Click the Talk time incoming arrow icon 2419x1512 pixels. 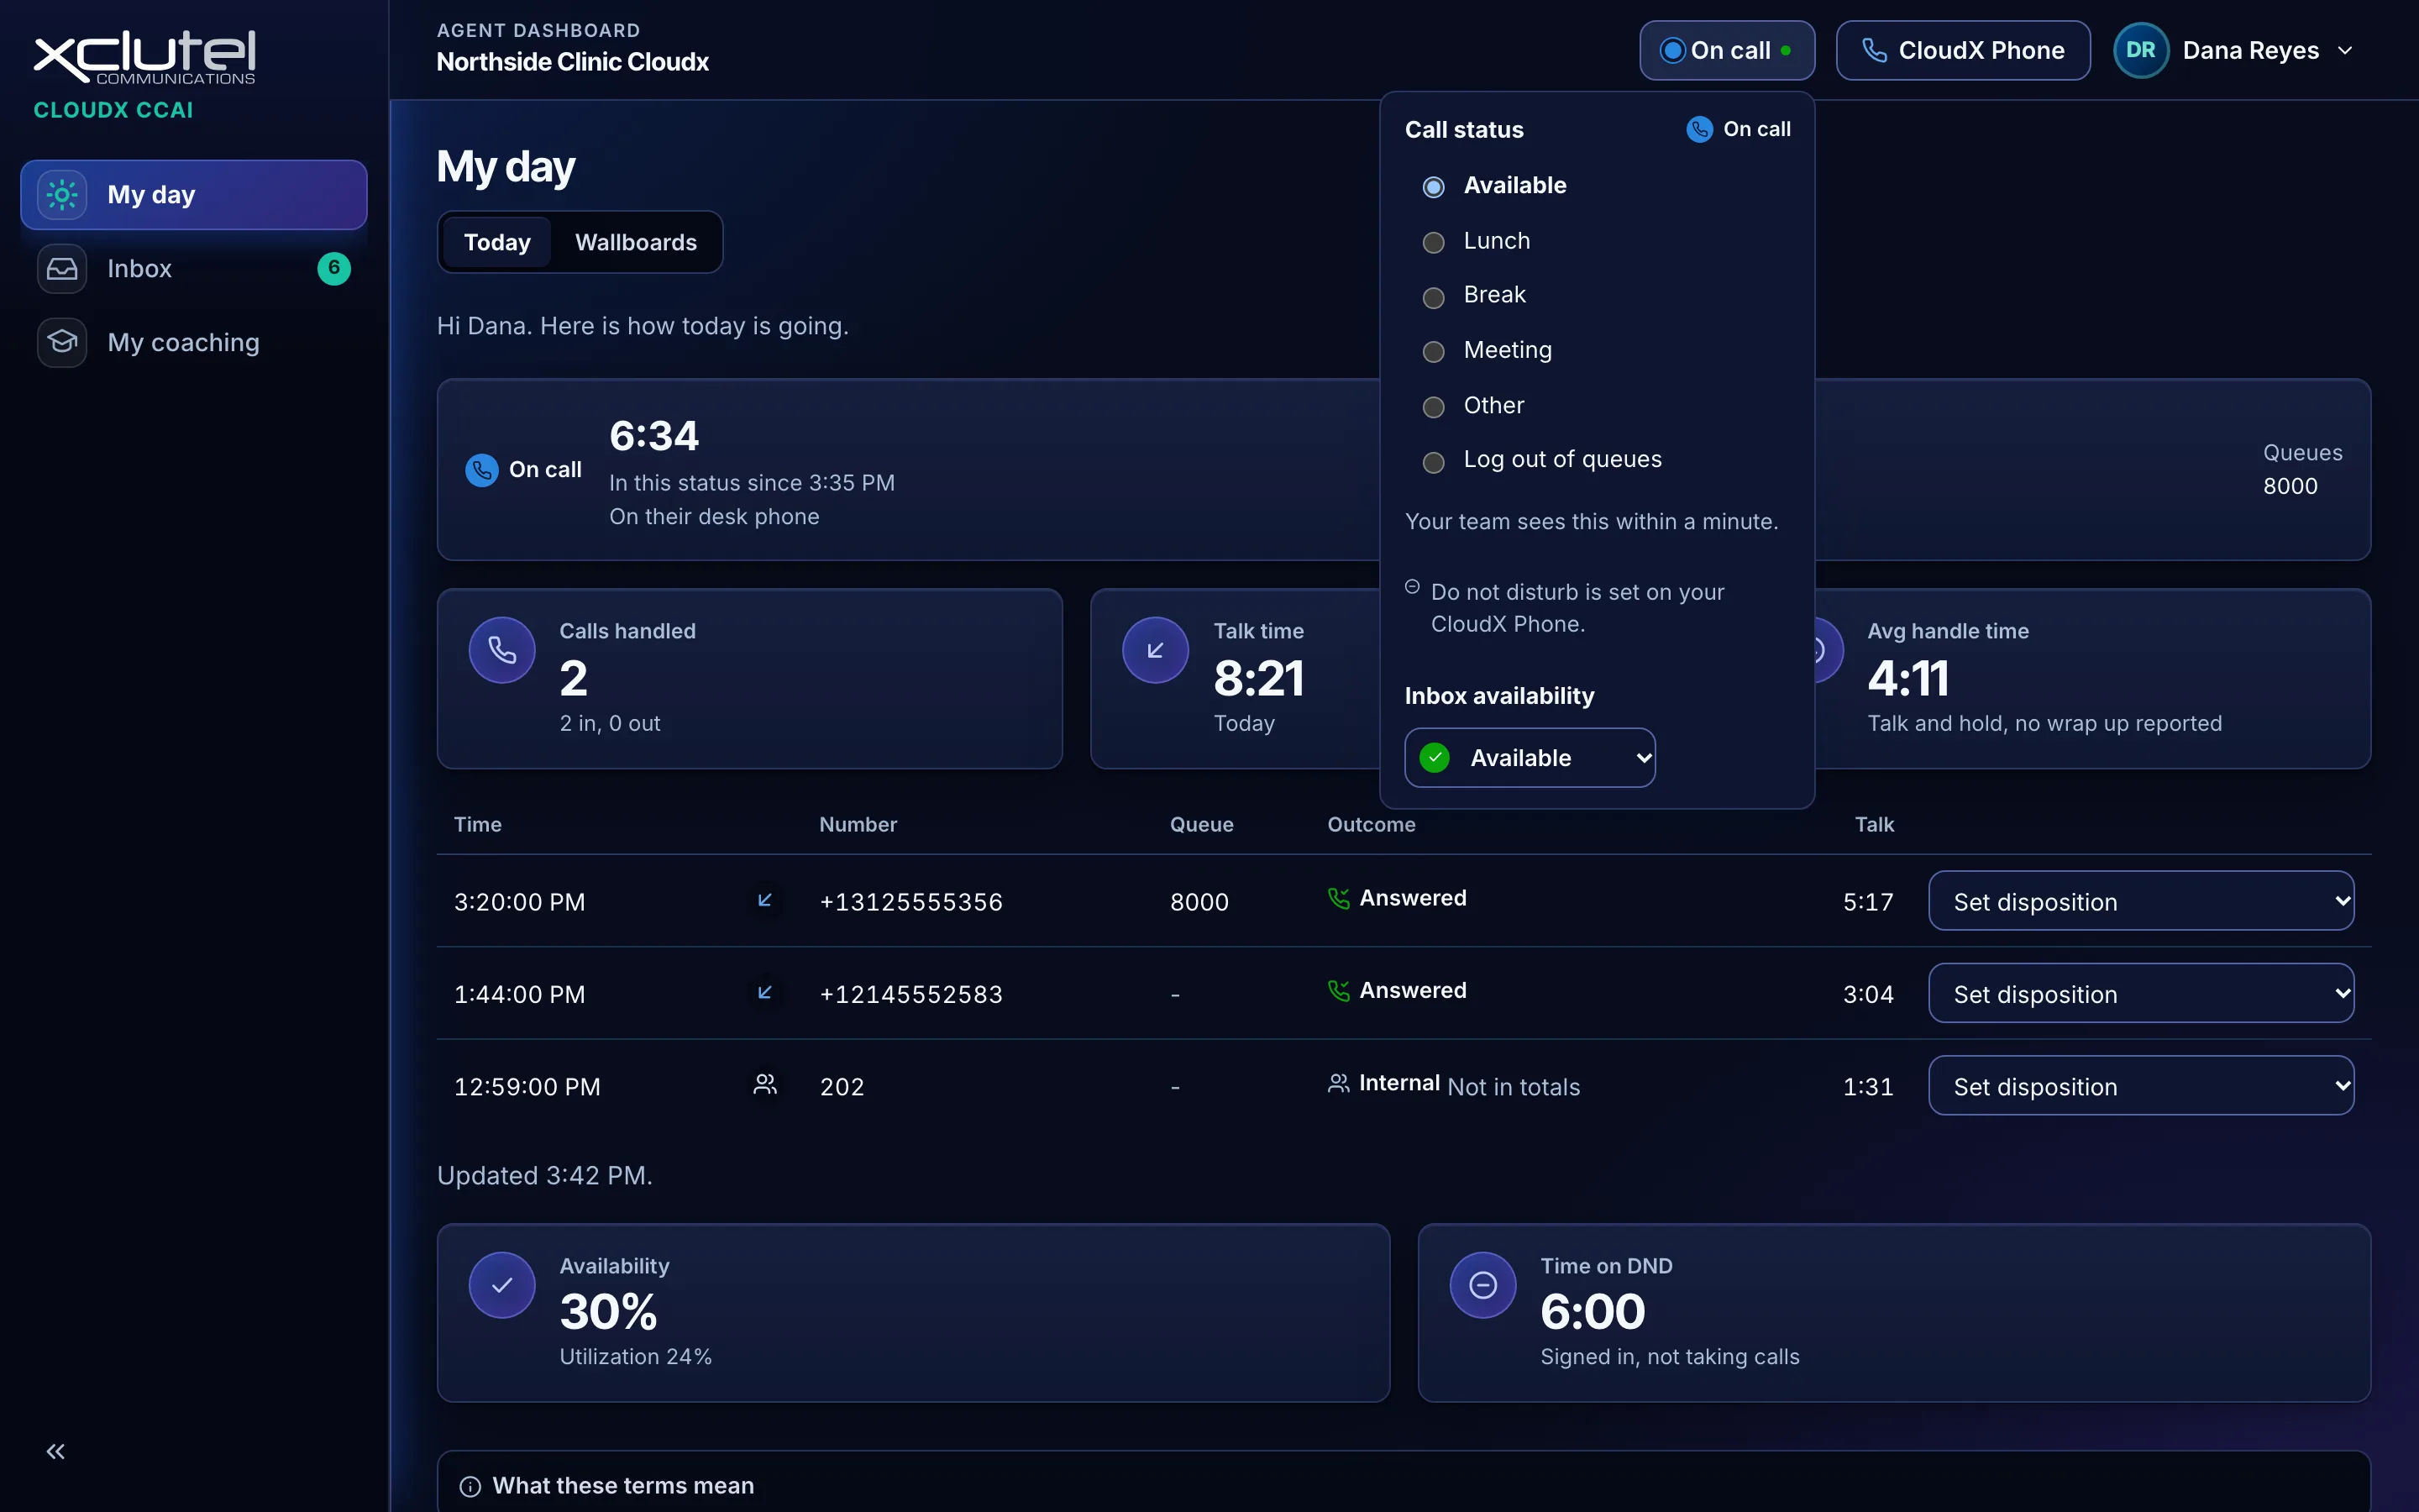point(1156,650)
